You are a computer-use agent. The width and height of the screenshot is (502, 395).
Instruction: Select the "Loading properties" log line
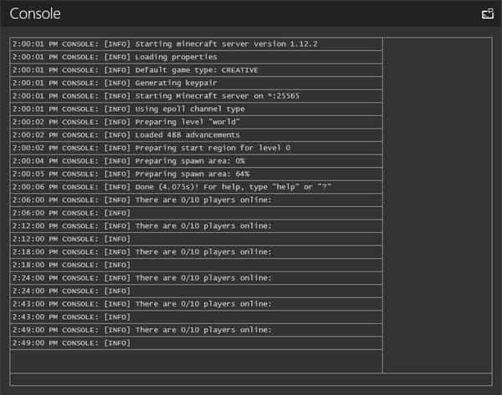tap(197, 57)
